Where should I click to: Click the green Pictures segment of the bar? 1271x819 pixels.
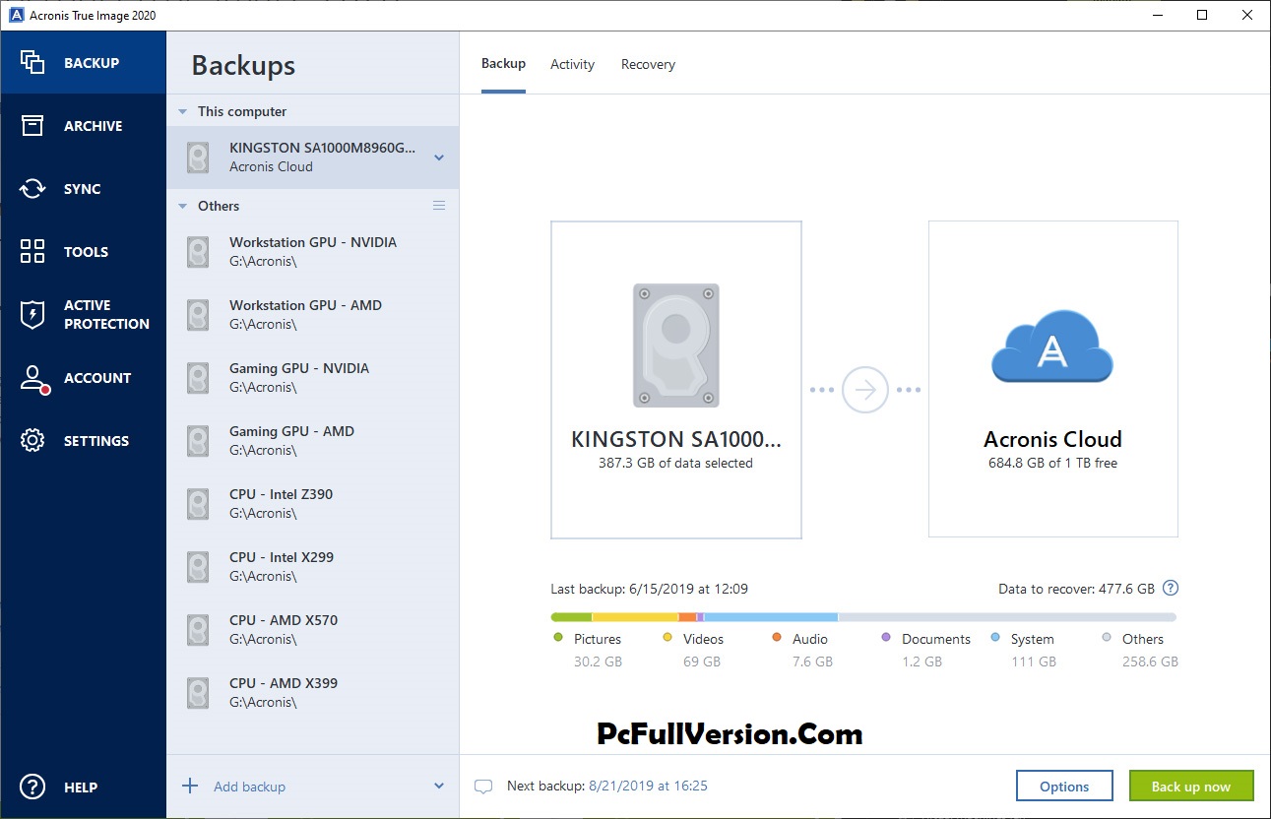[571, 617]
